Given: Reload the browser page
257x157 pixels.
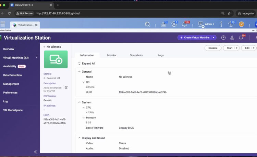Looking at the screenshot, I should coord(9,13).
